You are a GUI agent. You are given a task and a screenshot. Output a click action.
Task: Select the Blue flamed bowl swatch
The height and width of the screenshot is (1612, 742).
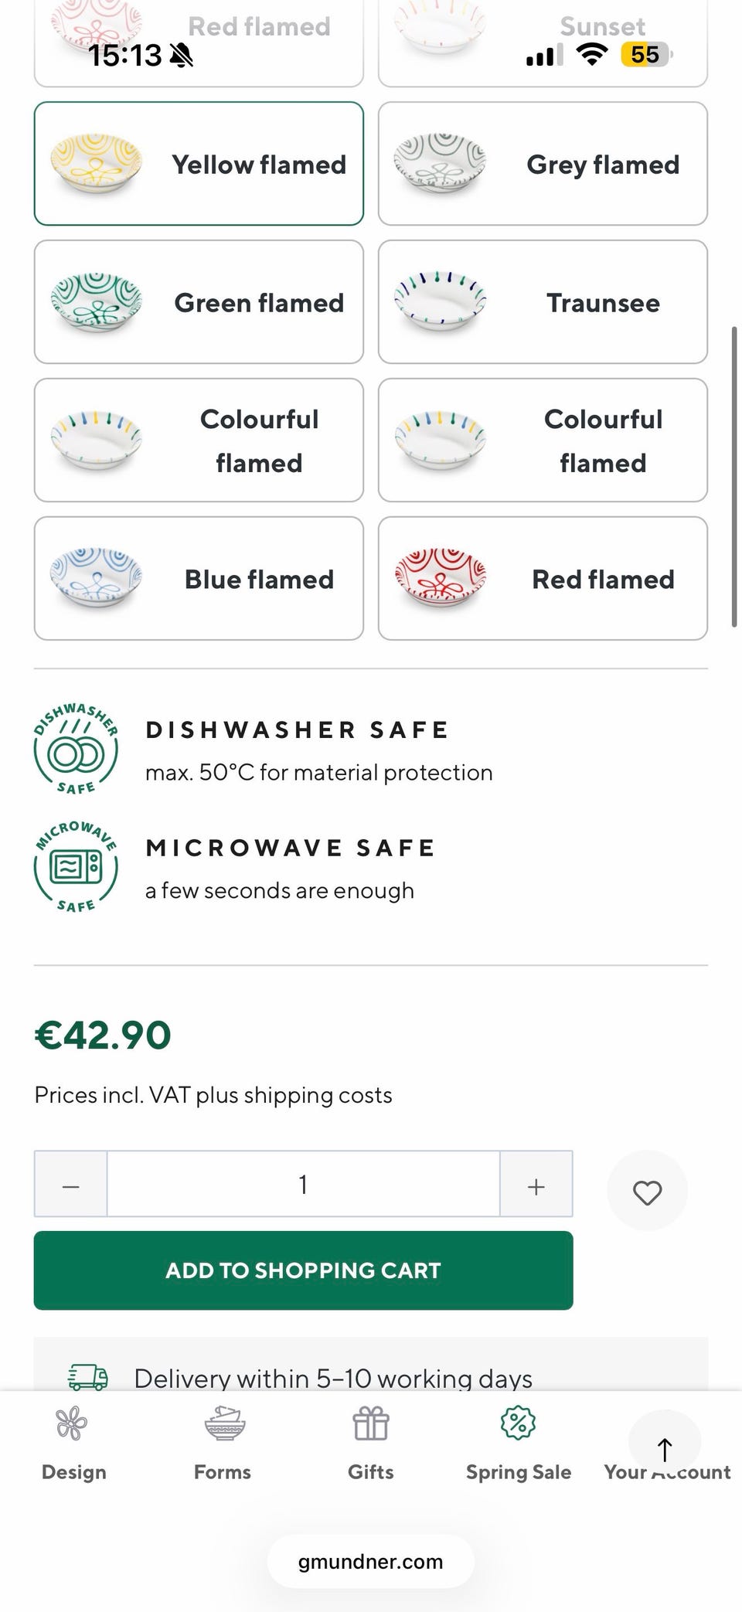(x=97, y=579)
